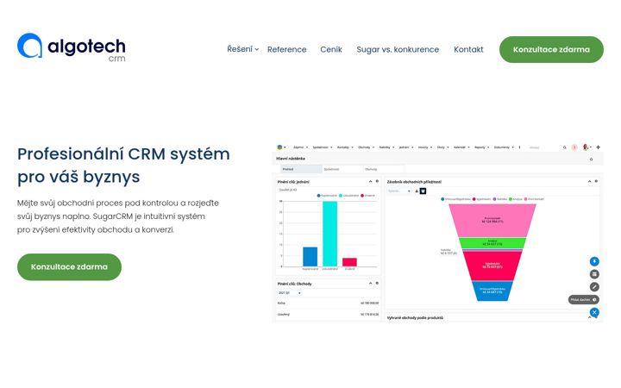Viewport: 621px width, 388px height.
Task: Click the red funnel segment
Action: 492,266
